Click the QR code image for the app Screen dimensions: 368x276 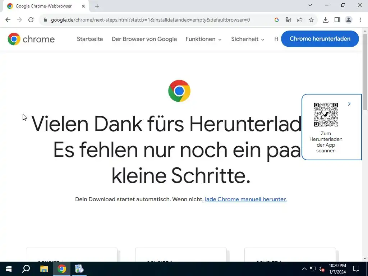click(326, 115)
